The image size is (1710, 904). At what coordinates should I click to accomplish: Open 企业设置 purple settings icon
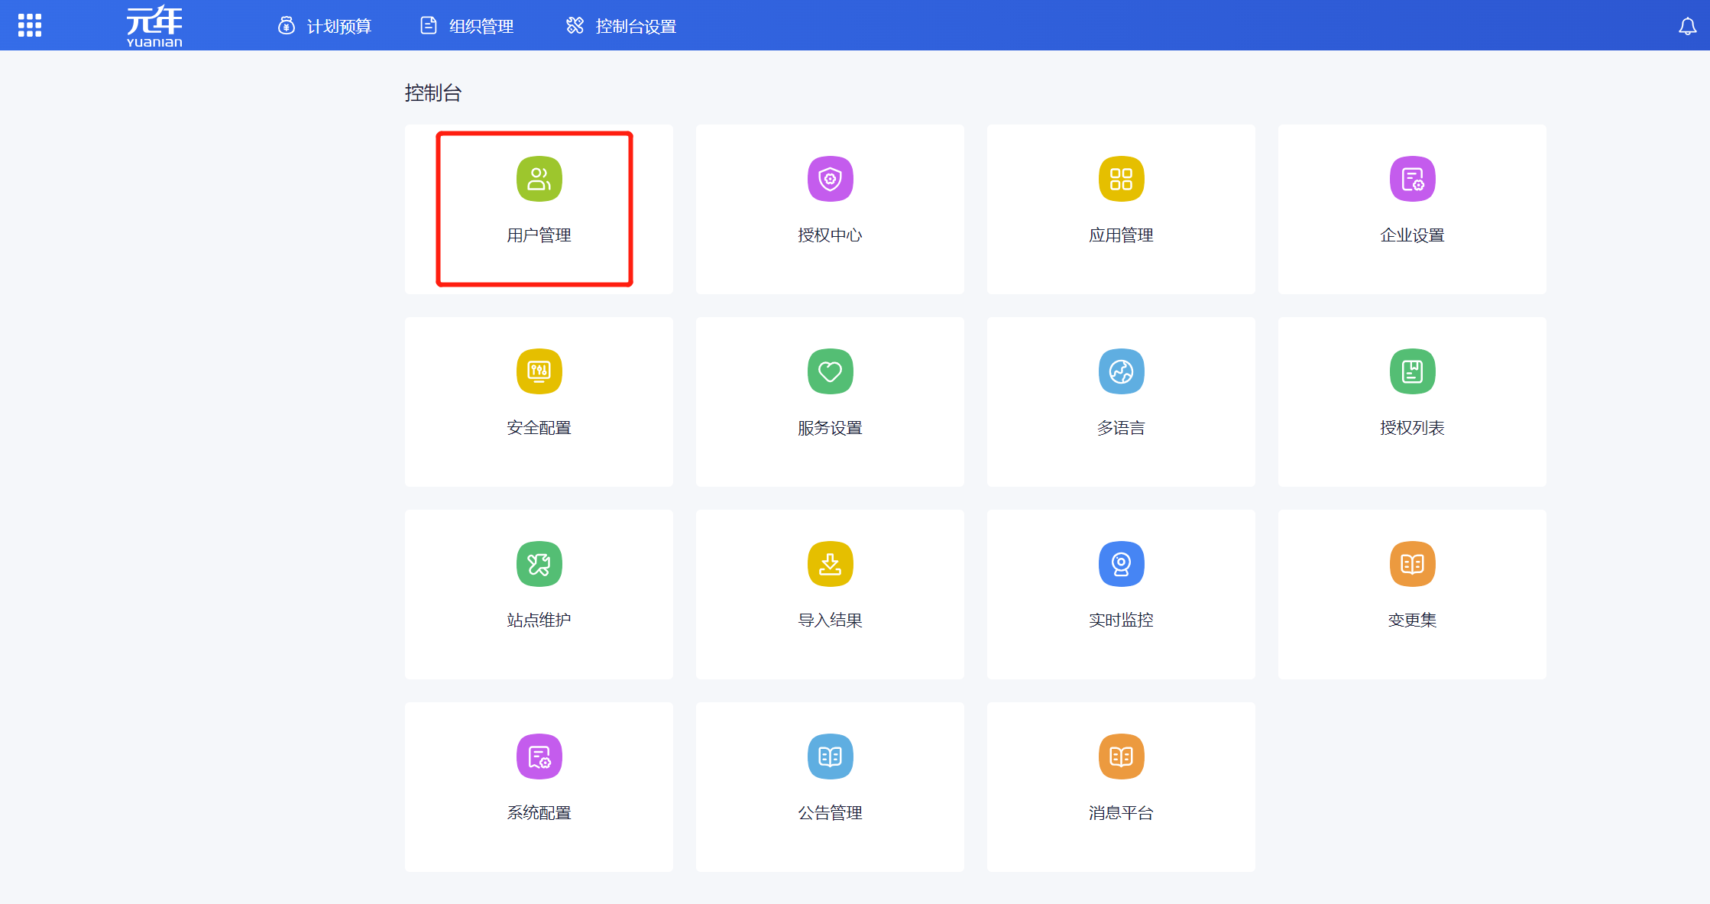pyautogui.click(x=1412, y=180)
